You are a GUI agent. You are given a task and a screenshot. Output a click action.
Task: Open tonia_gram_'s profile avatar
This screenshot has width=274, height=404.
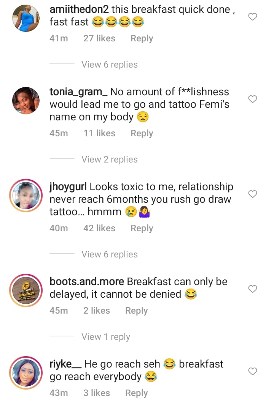pos(26,101)
